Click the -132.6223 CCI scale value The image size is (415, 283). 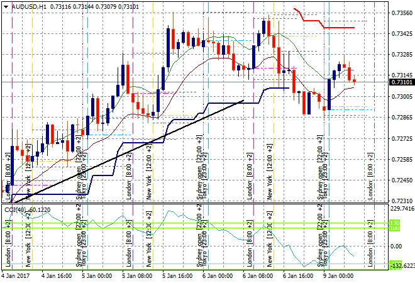(x=402, y=265)
